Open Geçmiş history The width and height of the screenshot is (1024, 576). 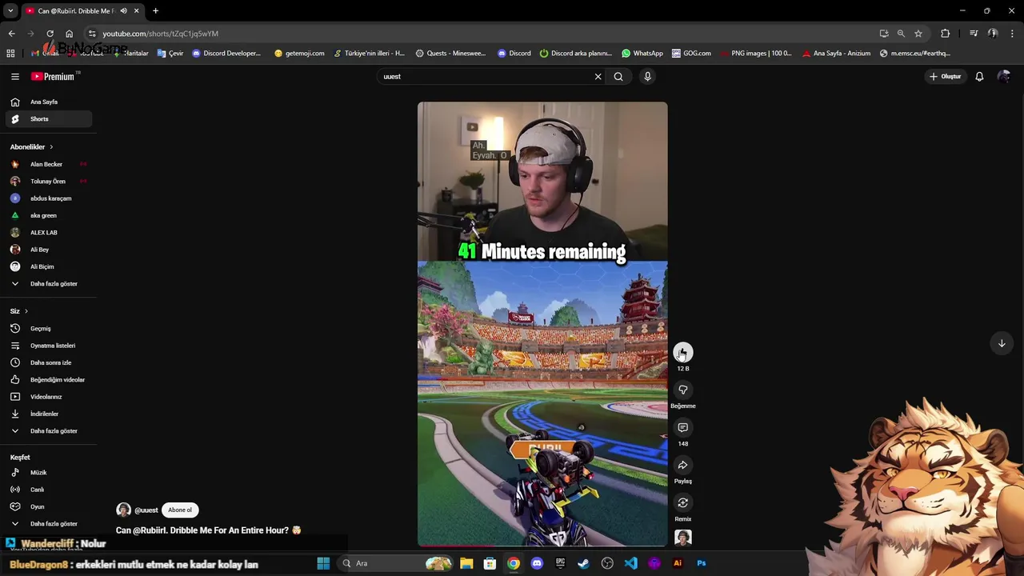click(x=49, y=329)
